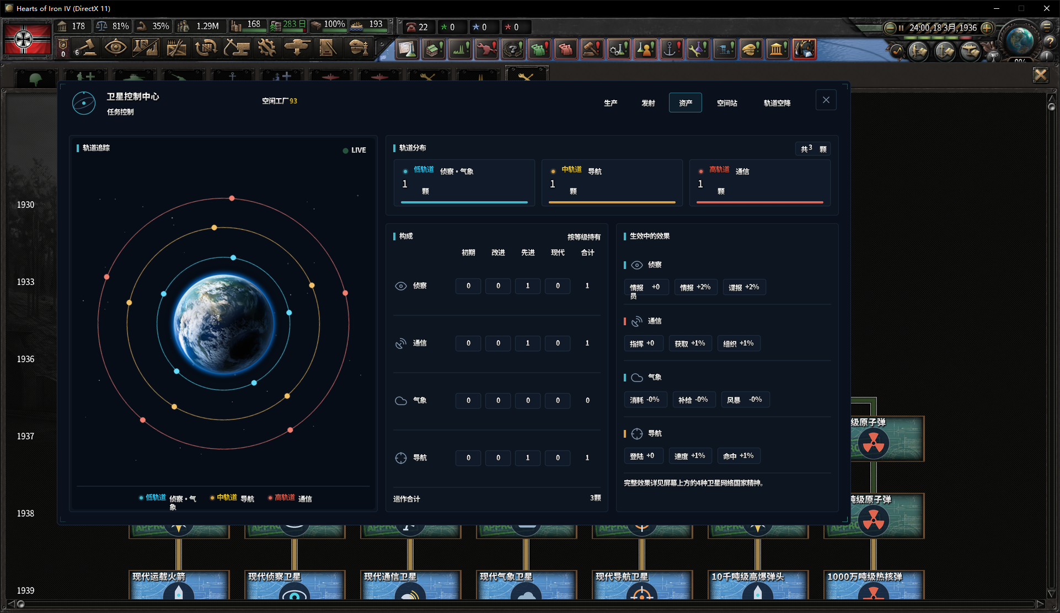
Task: Click the LIVE indicator
Action: (354, 150)
